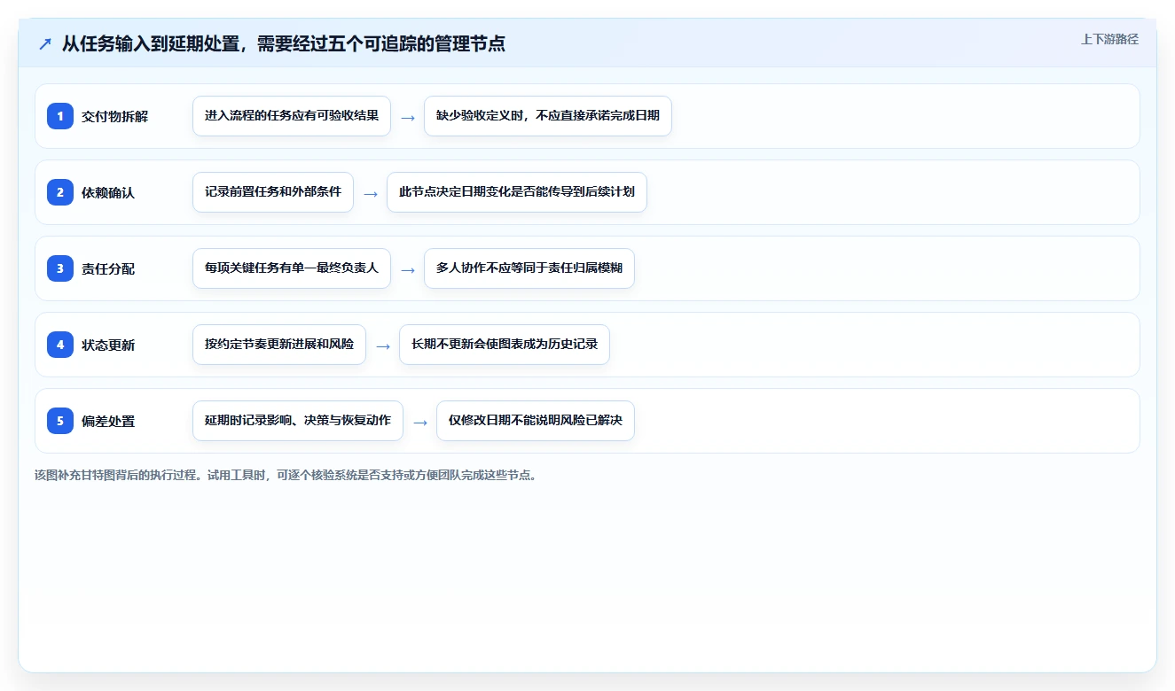Click the box 多人协作不应等同于责任归属模糊

coord(529,268)
